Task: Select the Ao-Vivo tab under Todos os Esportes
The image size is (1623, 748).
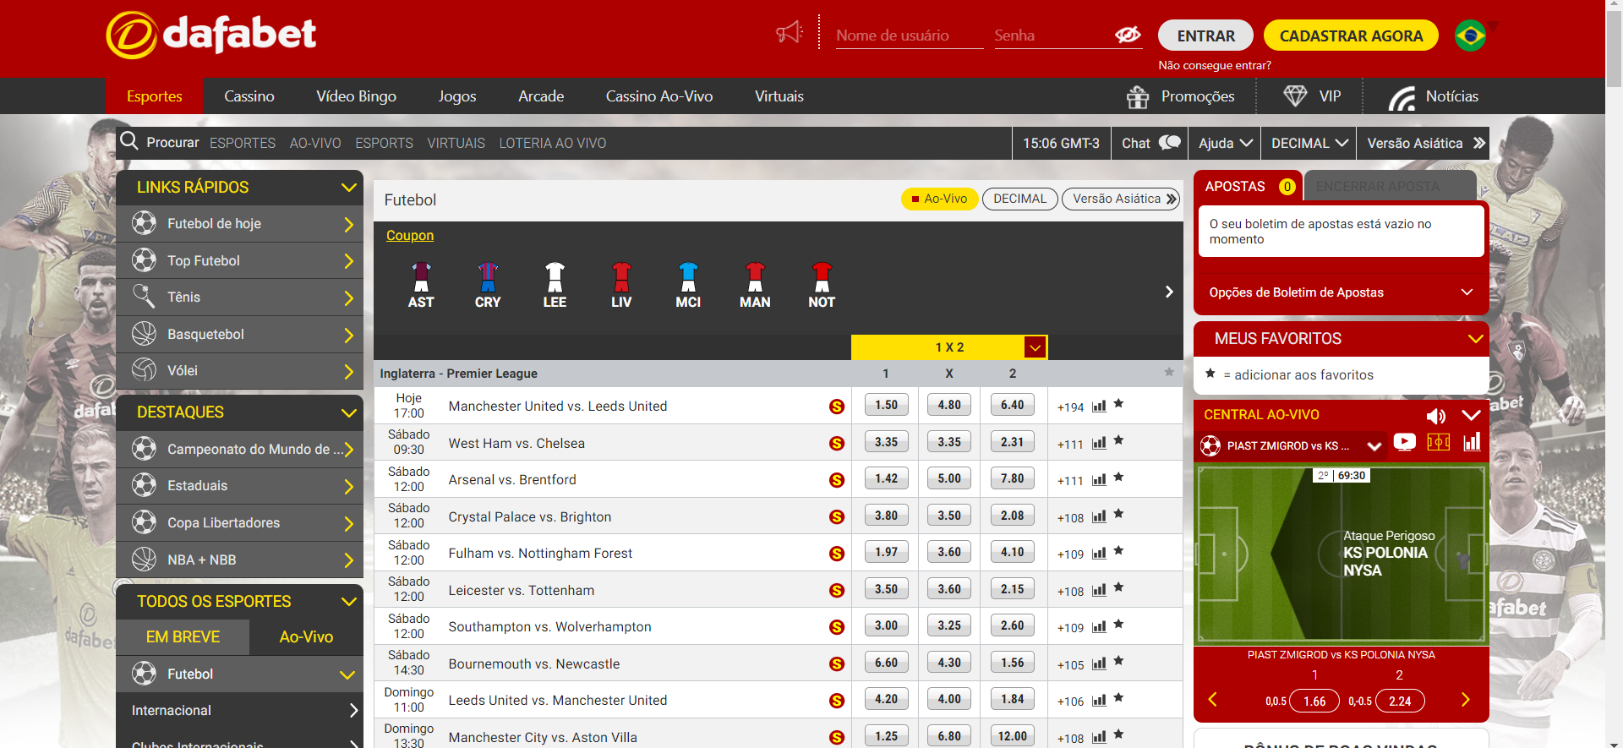Action: (x=306, y=637)
